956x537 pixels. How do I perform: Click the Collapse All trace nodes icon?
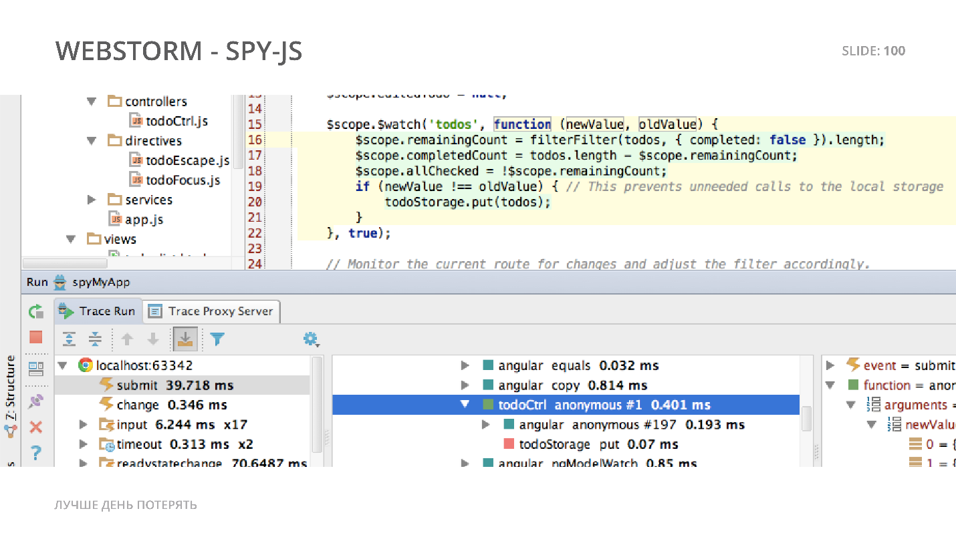(x=95, y=339)
